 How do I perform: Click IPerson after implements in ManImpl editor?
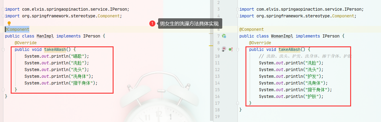point(92,36)
